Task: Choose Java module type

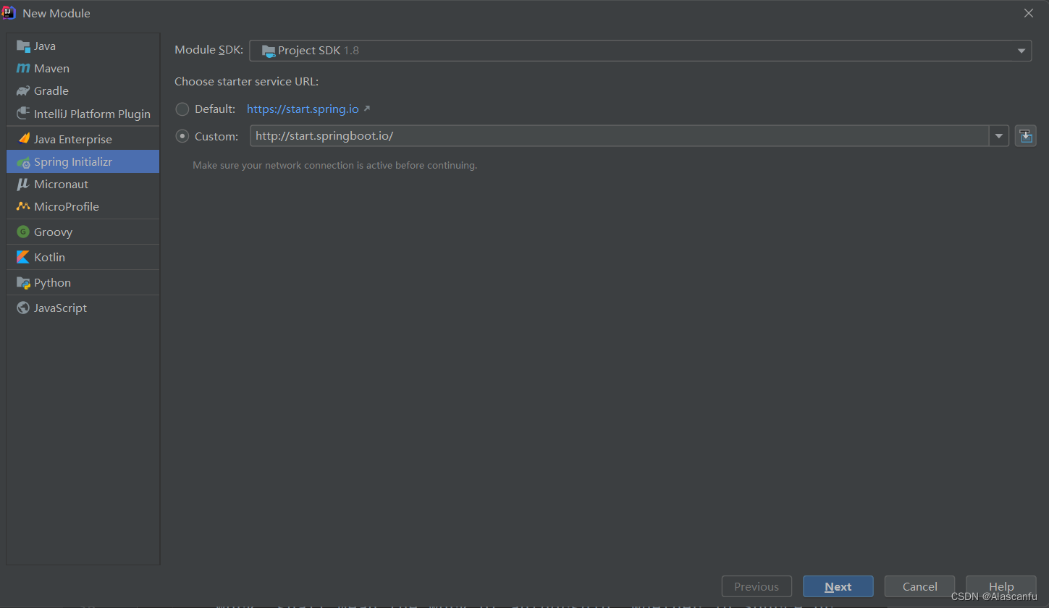Action: (83, 46)
